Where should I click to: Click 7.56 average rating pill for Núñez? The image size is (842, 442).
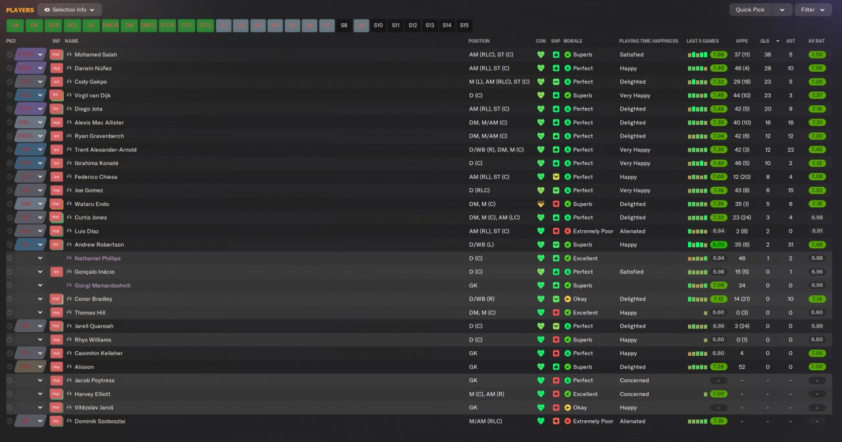817,68
